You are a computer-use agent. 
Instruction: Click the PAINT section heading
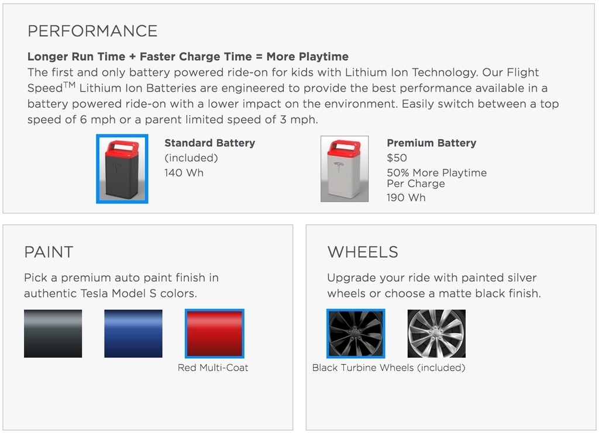click(49, 252)
